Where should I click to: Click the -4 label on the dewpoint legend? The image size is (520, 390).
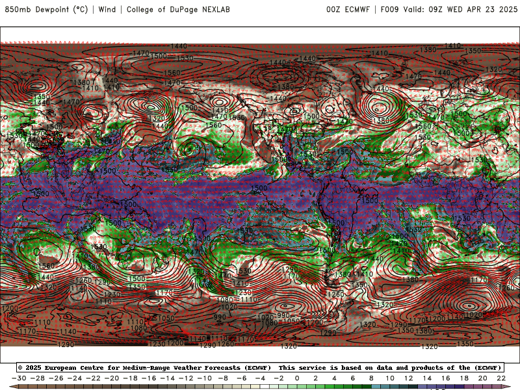coord(261,378)
